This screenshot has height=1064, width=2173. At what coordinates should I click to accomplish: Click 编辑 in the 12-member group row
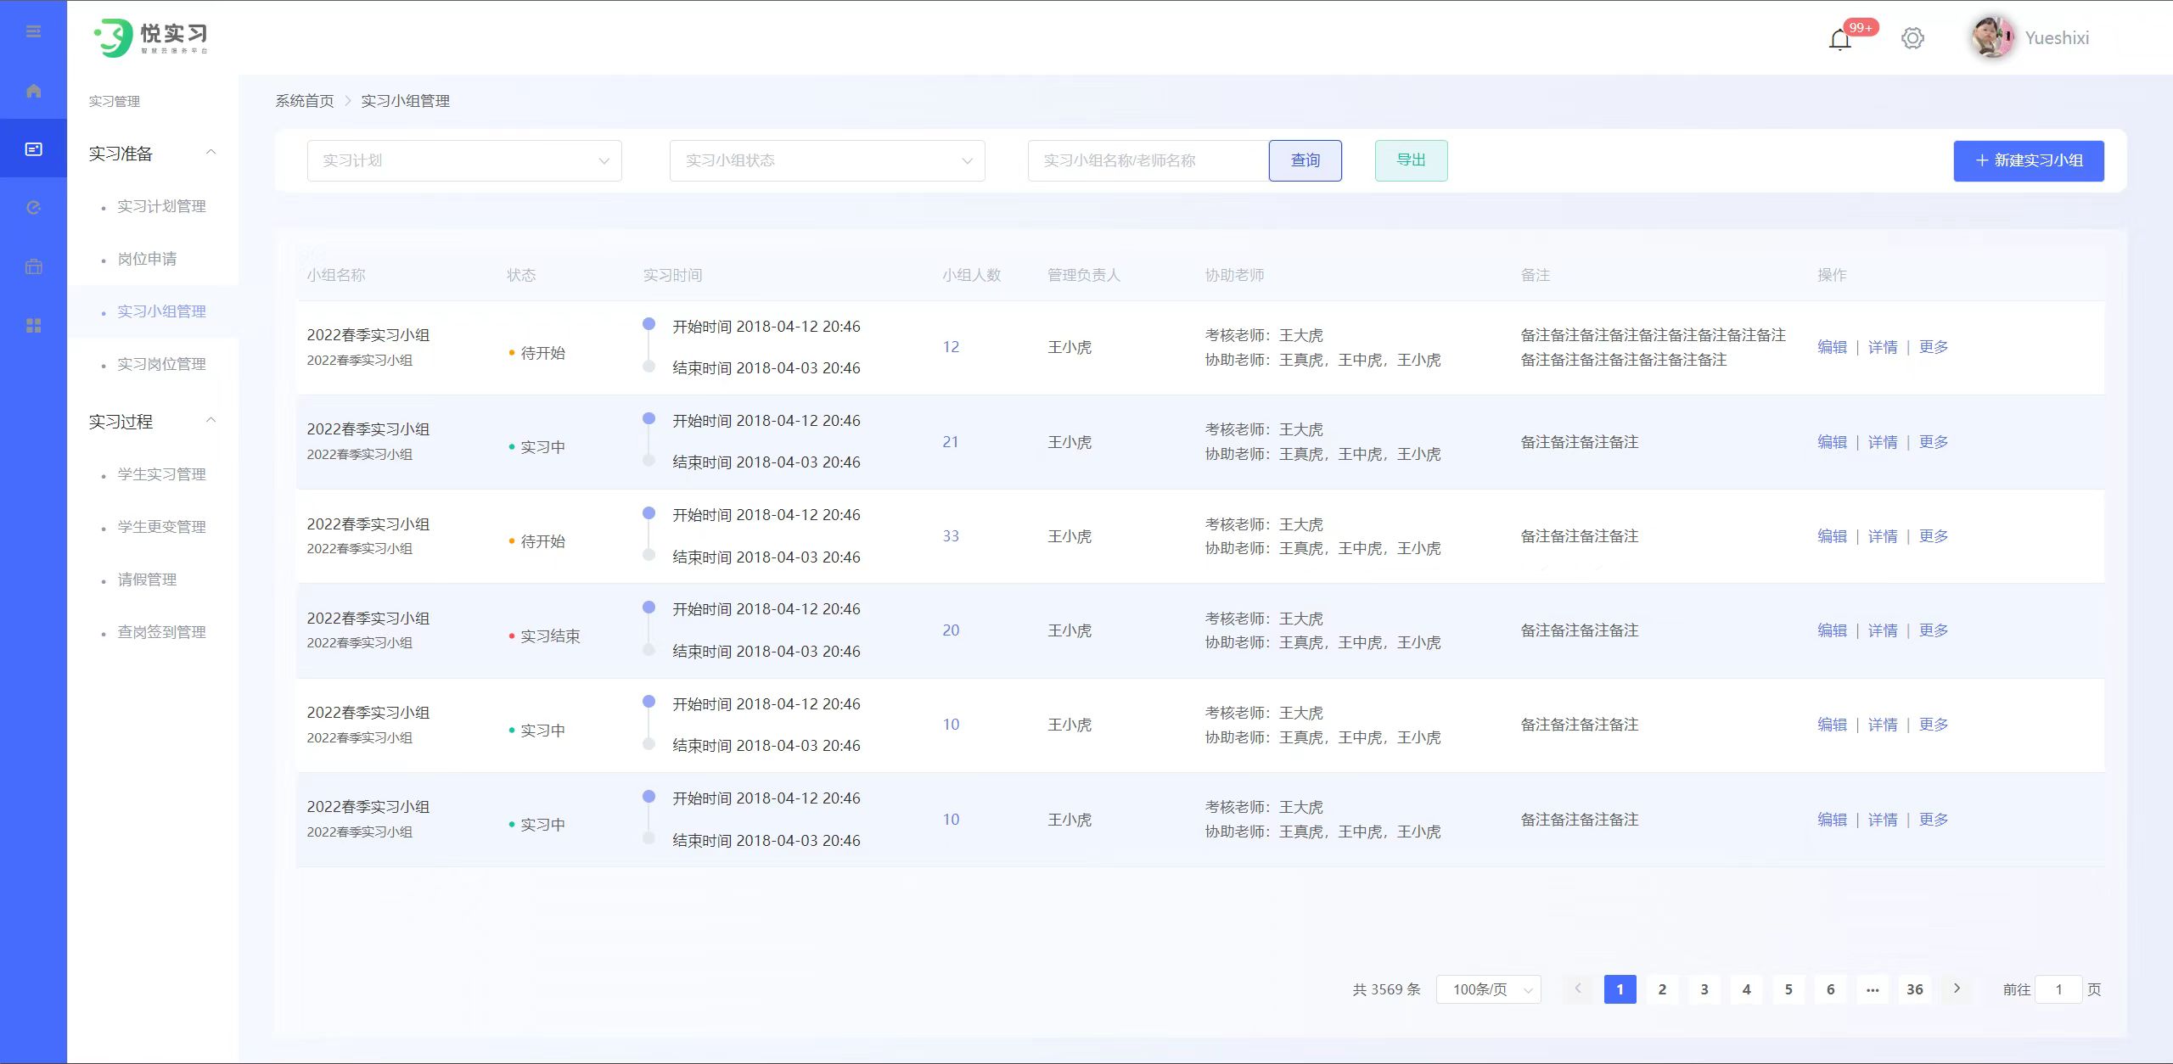(1832, 347)
